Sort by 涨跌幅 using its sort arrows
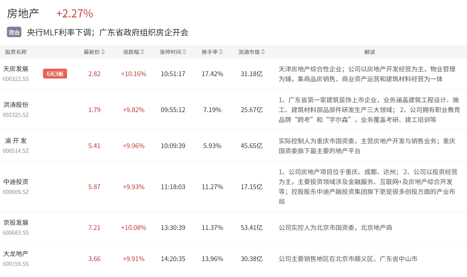Image resolution: width=467 pixels, height=277 pixels. click(x=142, y=52)
